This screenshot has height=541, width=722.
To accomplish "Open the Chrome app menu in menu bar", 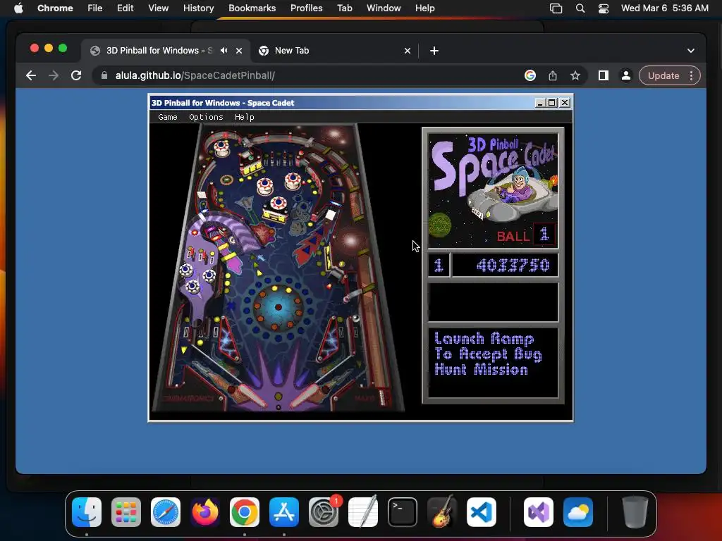I will (x=55, y=8).
